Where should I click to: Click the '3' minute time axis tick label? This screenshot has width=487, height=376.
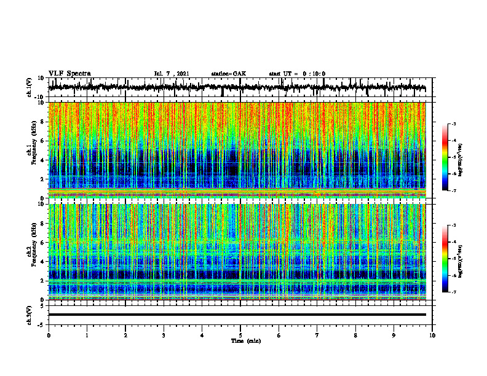(164, 335)
